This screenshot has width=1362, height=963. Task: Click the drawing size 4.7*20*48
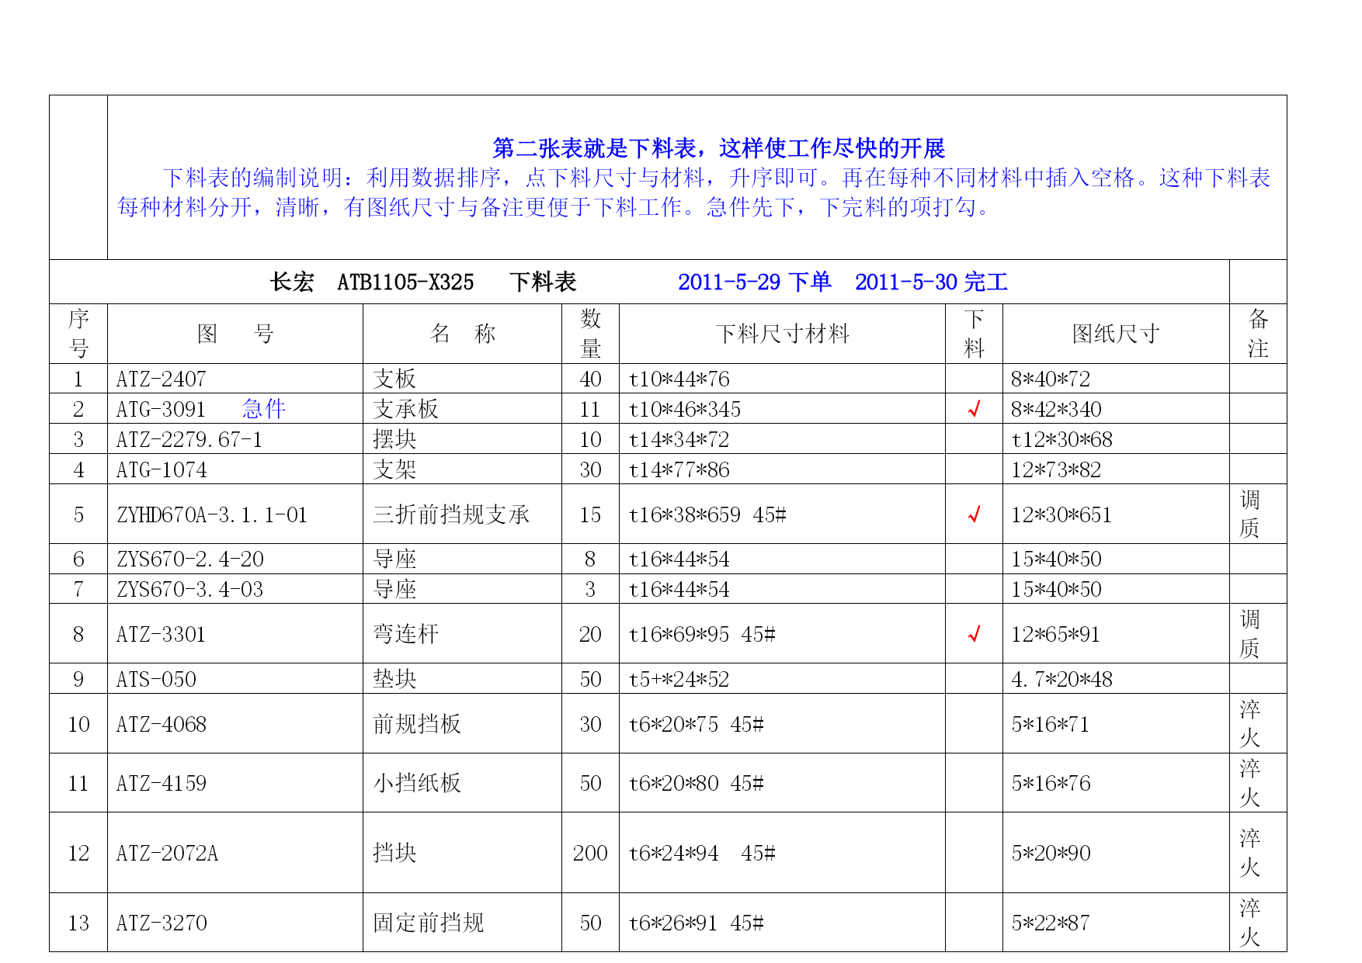[x=1061, y=680]
